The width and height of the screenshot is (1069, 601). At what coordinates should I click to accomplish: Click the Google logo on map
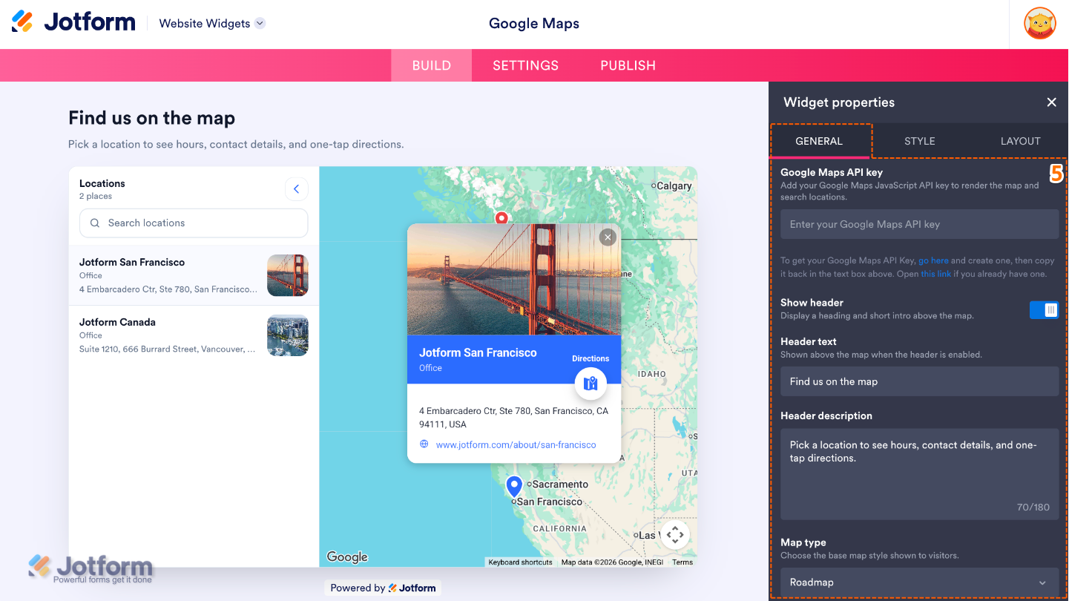coord(347,557)
